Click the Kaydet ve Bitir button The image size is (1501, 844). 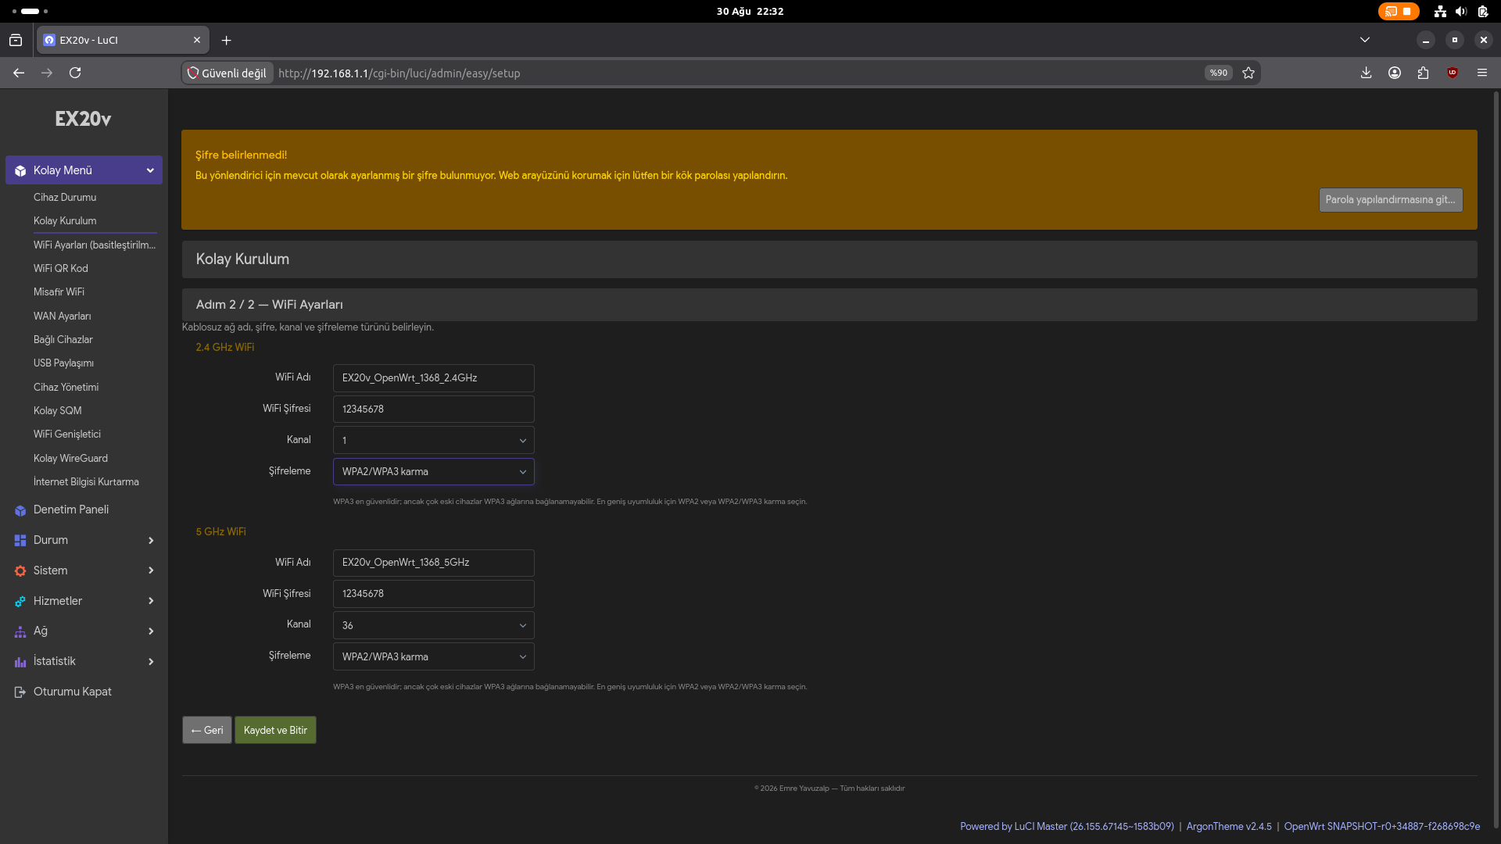(276, 731)
